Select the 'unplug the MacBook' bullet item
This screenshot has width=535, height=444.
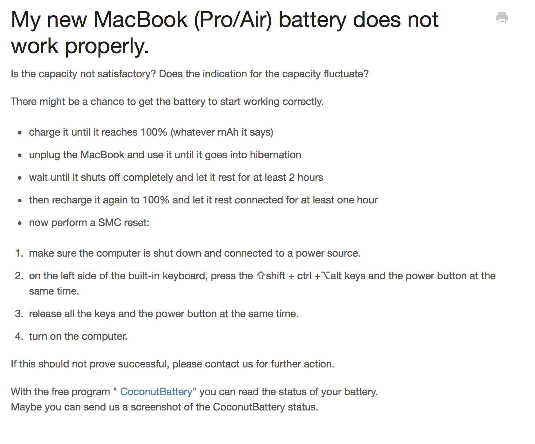tap(165, 155)
